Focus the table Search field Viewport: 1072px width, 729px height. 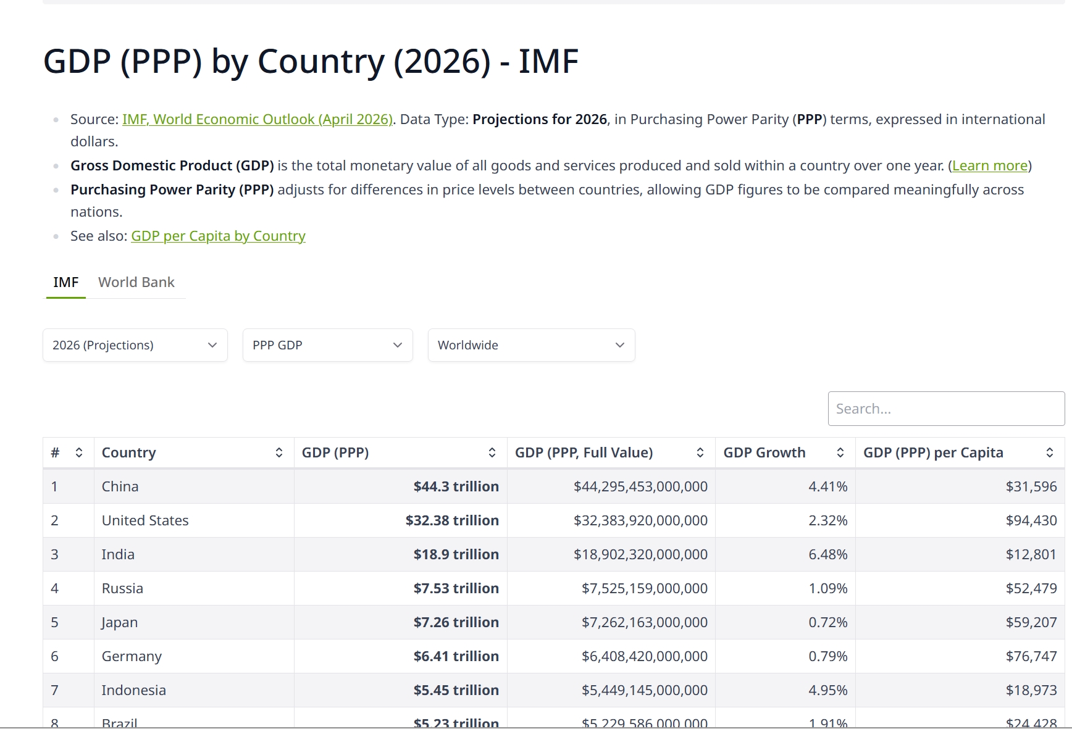point(946,409)
